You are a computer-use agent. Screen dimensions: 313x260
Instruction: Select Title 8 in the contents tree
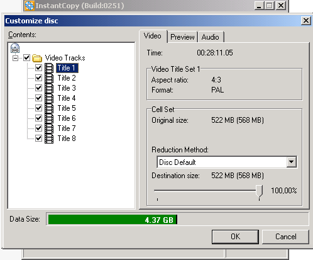coord(67,138)
